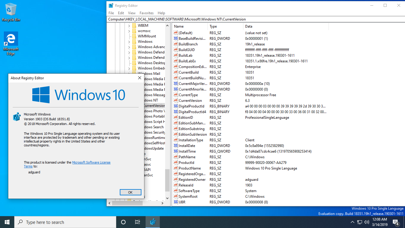Open the Action Center notifications icon

396,222
